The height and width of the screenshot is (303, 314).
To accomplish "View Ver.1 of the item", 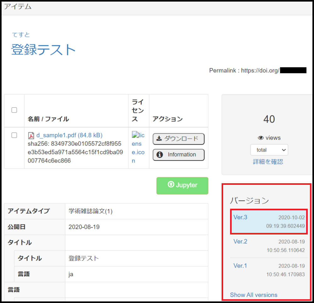I will (240, 266).
